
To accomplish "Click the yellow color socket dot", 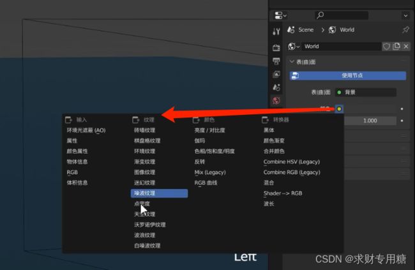I will pos(339,109).
